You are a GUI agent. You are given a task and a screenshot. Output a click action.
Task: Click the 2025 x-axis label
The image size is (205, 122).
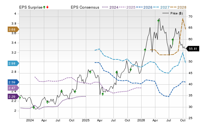click(86, 120)
